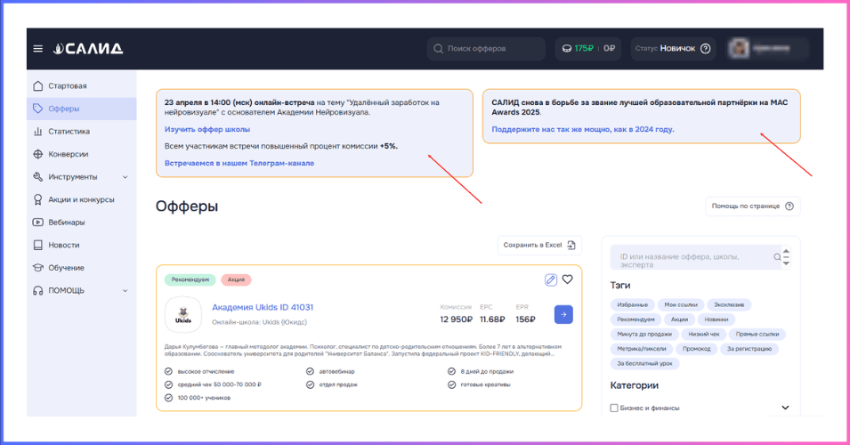Toggle Низкий чек tag
The image size is (850, 445).
coord(704,334)
